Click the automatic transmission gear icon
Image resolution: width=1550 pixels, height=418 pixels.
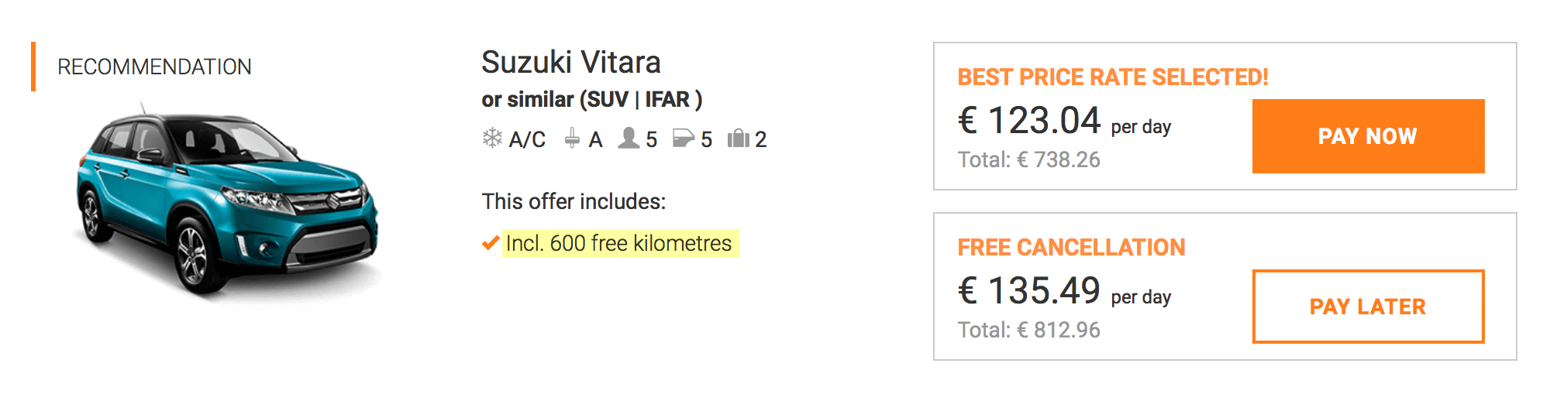tap(572, 139)
